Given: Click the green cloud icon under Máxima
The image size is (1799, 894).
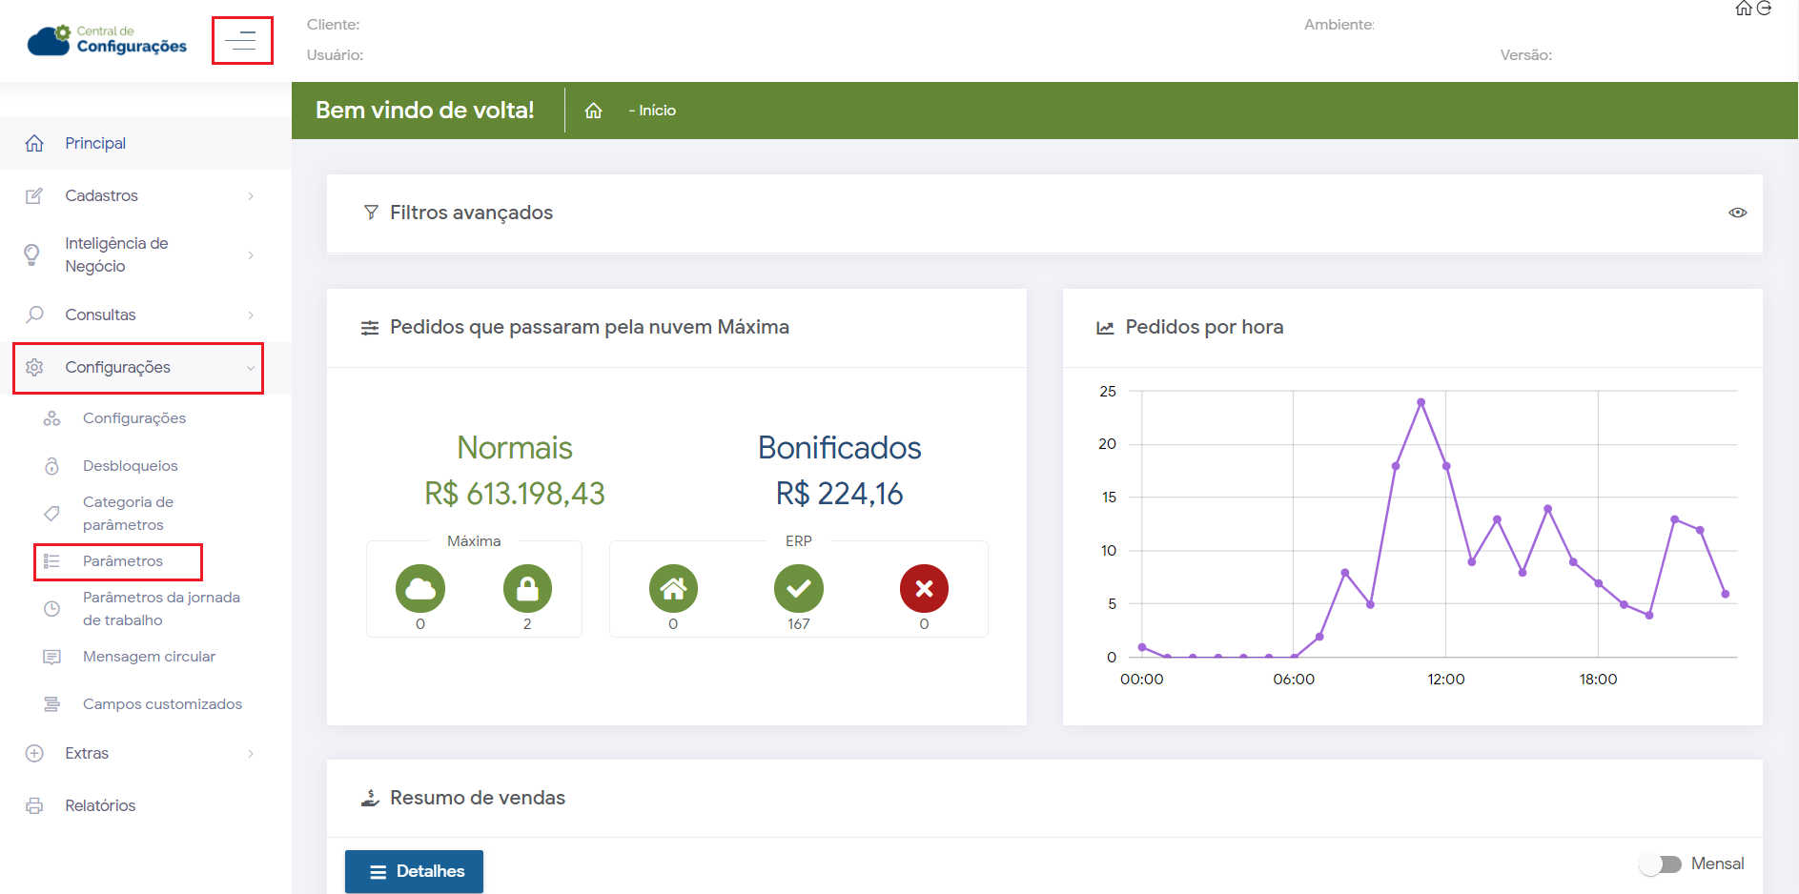Looking at the screenshot, I should 420,589.
